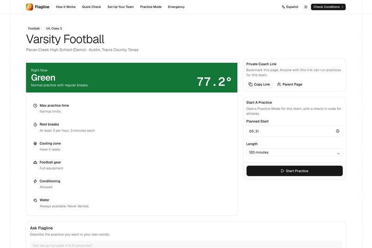This screenshot has height=248, width=372.
Task: Click the Cooling zone snowflake icon
Action: pyautogui.click(x=35, y=143)
